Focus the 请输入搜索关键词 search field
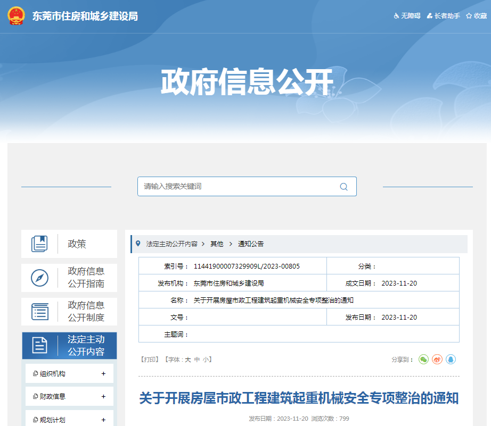 (x=247, y=187)
